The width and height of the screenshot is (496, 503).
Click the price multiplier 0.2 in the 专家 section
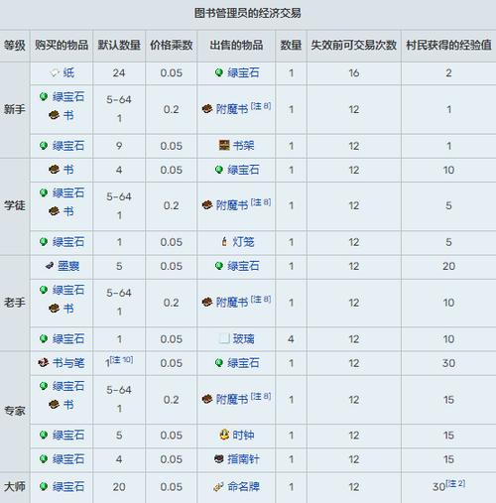click(x=172, y=400)
